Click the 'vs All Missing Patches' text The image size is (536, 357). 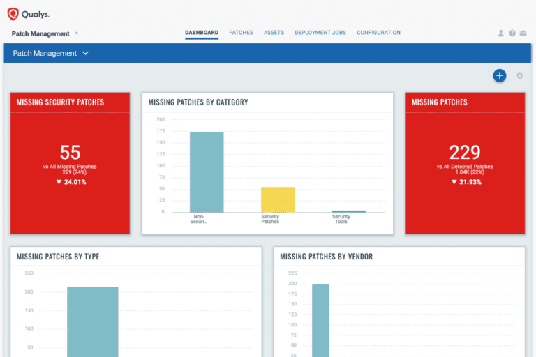click(x=70, y=167)
